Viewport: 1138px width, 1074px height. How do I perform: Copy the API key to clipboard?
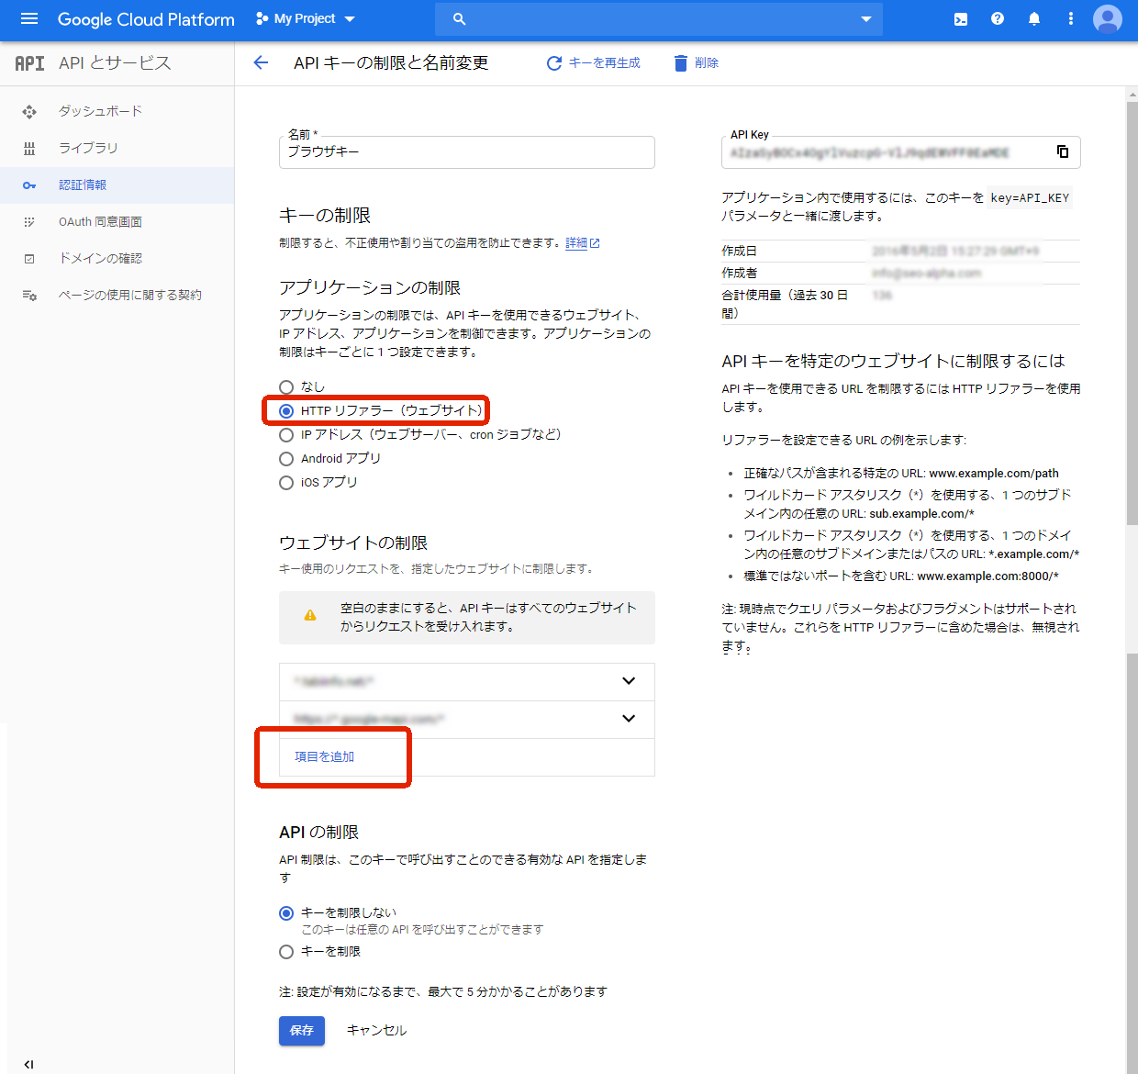pyautogui.click(x=1063, y=151)
